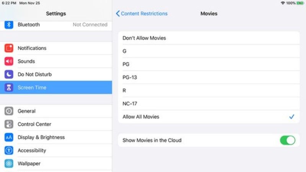Go back using the chevron arrow
Image resolution: width=306 pixels, height=172 pixels.
tap(118, 13)
